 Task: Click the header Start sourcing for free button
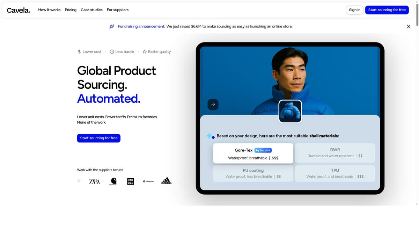tap(387, 10)
